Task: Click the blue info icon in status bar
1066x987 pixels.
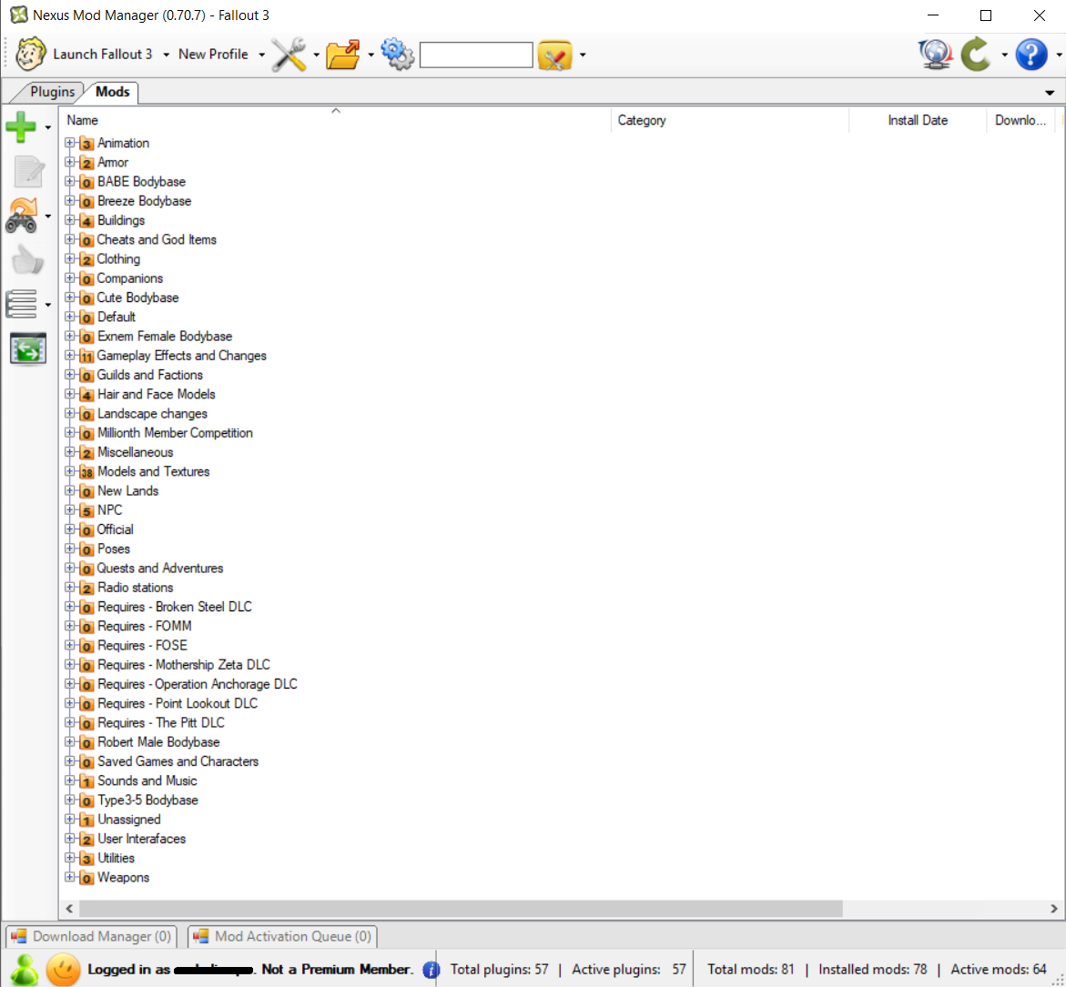Action: pyautogui.click(x=431, y=970)
